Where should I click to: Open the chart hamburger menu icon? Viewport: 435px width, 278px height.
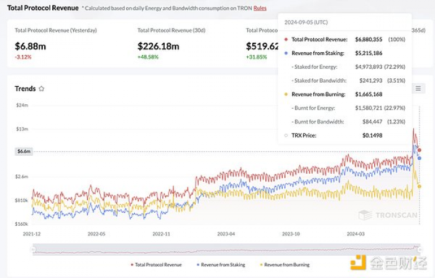pos(418,89)
